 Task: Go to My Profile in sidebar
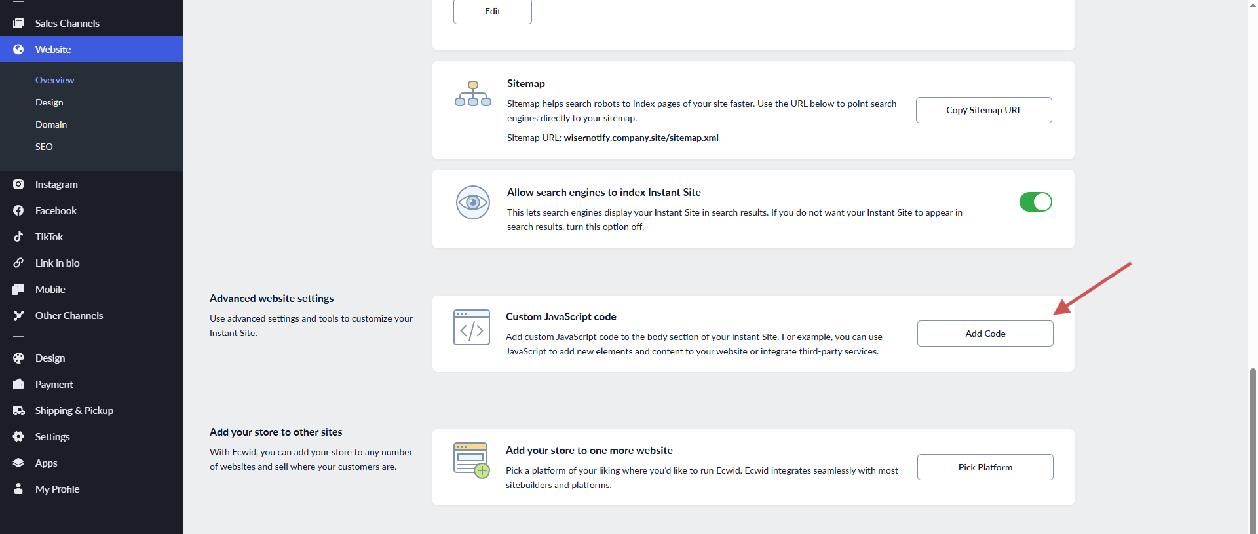(x=57, y=489)
